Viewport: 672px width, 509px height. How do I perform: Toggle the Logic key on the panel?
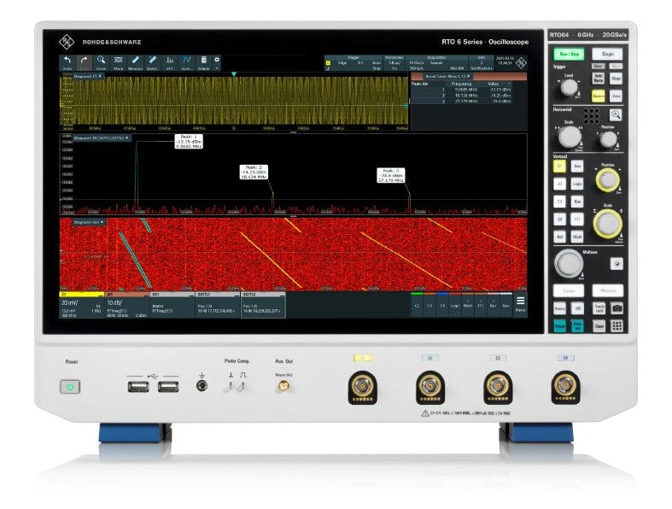[577, 184]
